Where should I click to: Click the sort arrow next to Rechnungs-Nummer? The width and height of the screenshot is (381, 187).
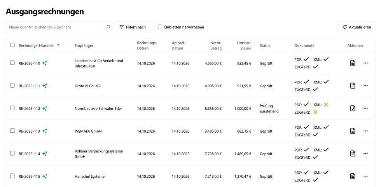point(58,45)
